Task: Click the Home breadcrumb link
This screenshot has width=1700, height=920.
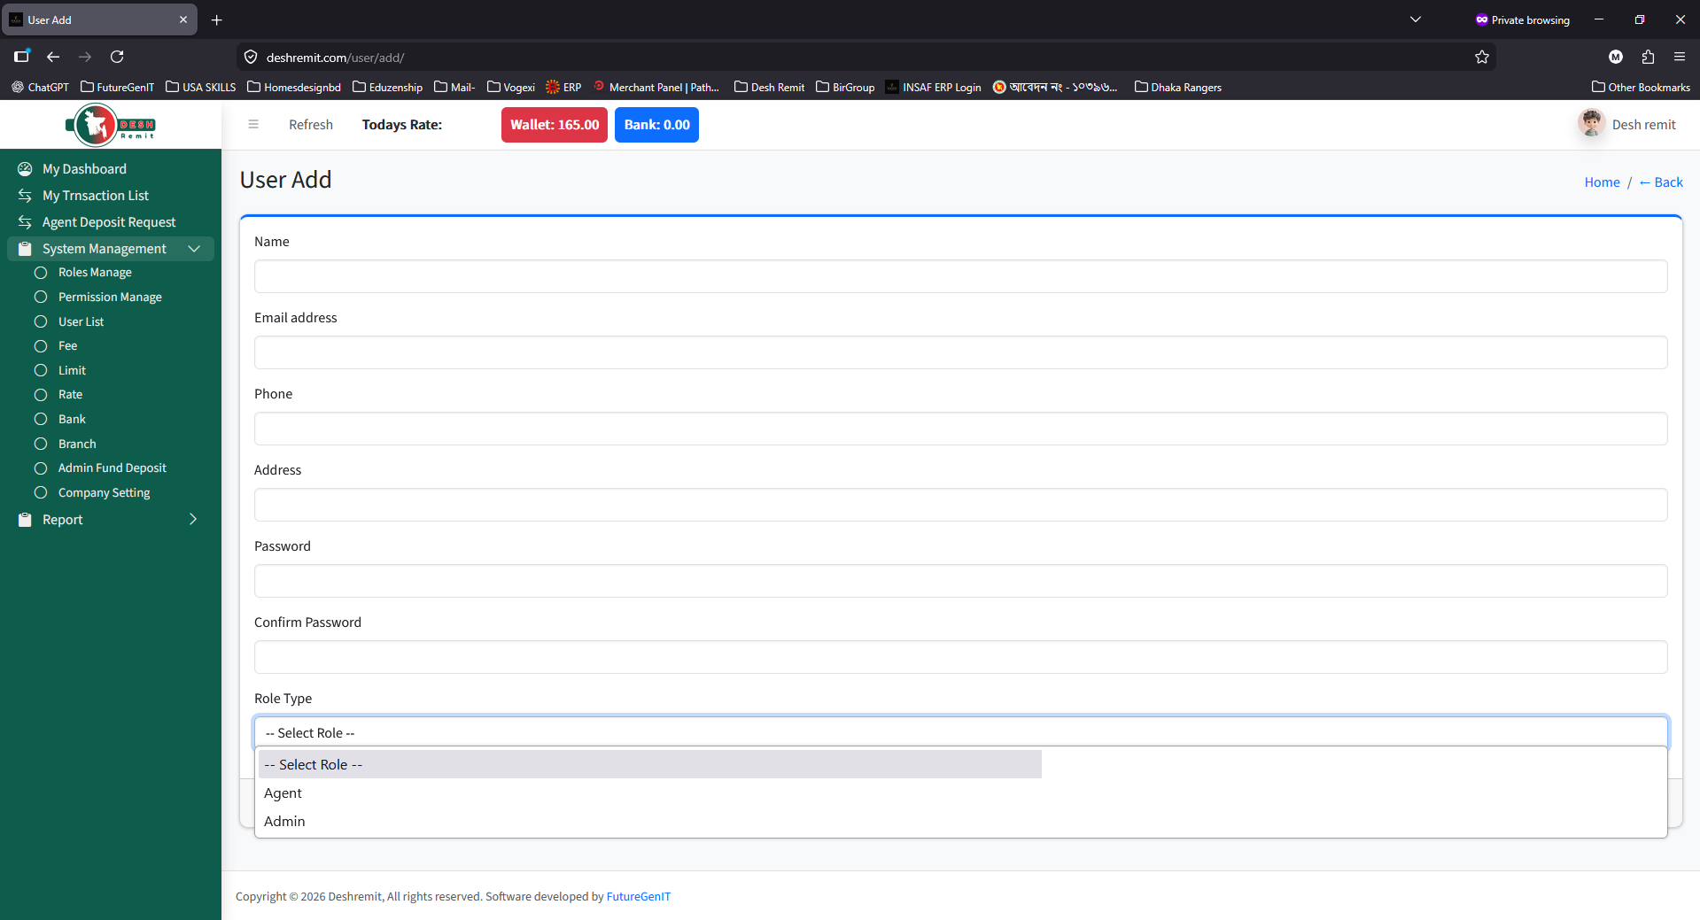Action: [1602, 182]
